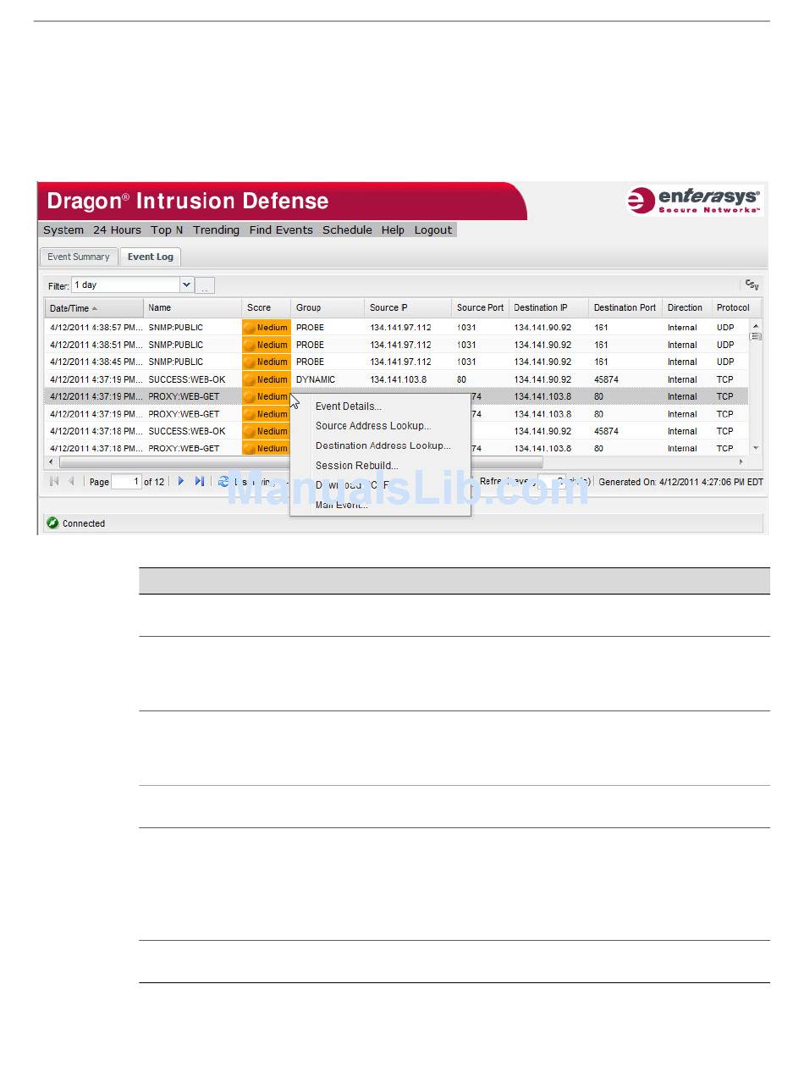Click the page number input field
This screenshot has height=1067, width=804.
click(126, 481)
